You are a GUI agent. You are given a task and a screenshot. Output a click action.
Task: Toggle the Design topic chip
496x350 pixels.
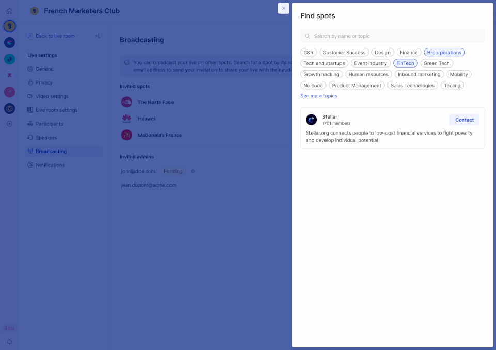[383, 53]
